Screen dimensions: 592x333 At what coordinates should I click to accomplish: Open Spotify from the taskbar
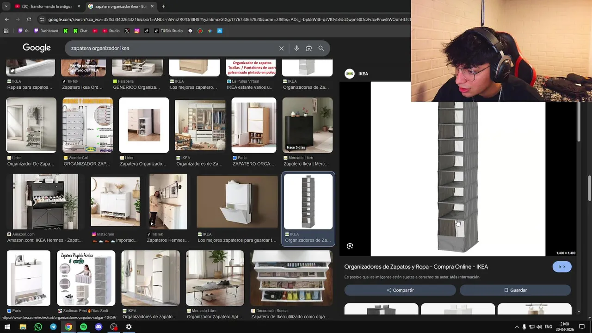pos(83,327)
